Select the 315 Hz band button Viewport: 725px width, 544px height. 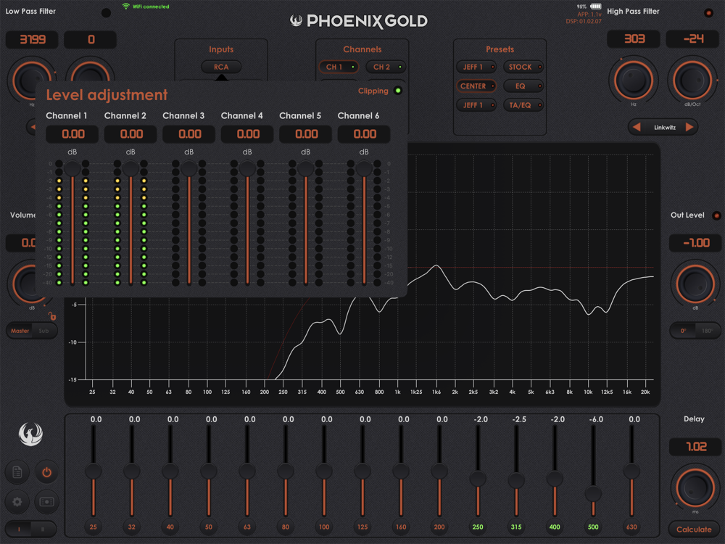point(516,527)
